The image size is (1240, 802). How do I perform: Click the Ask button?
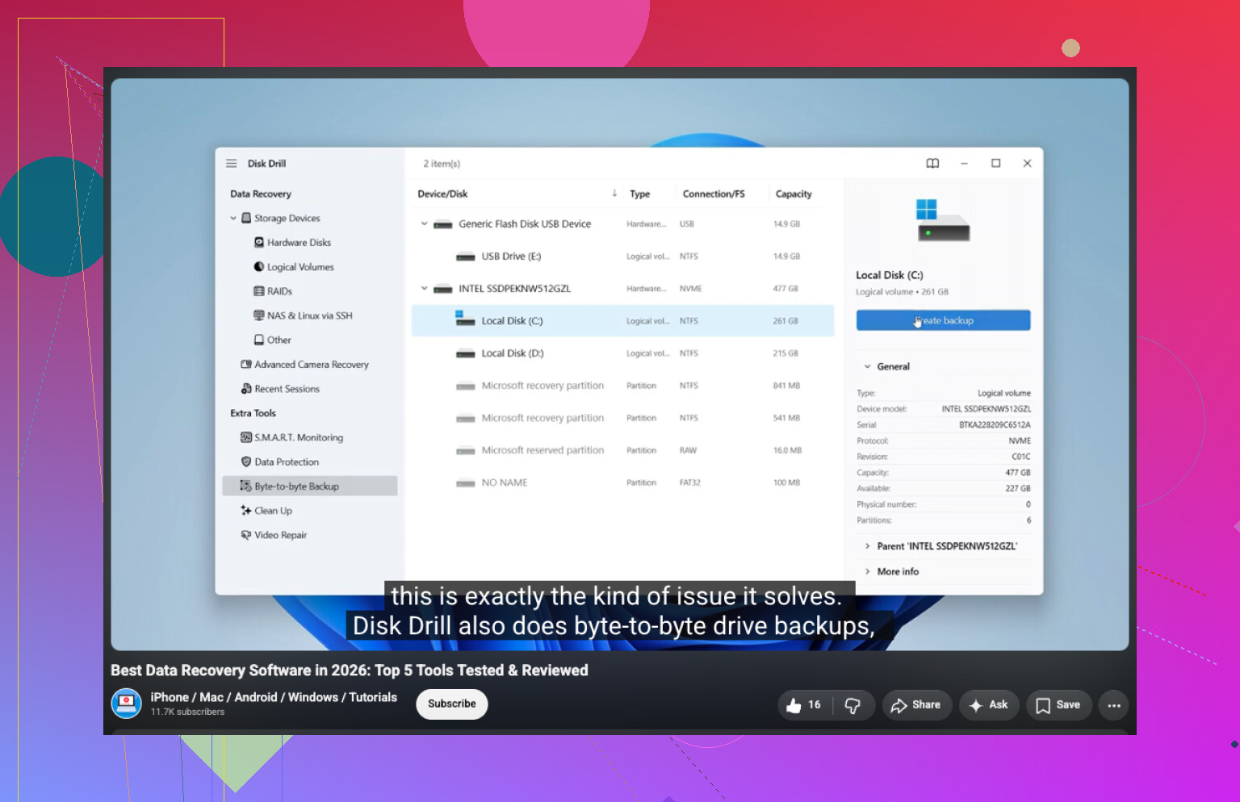(989, 705)
